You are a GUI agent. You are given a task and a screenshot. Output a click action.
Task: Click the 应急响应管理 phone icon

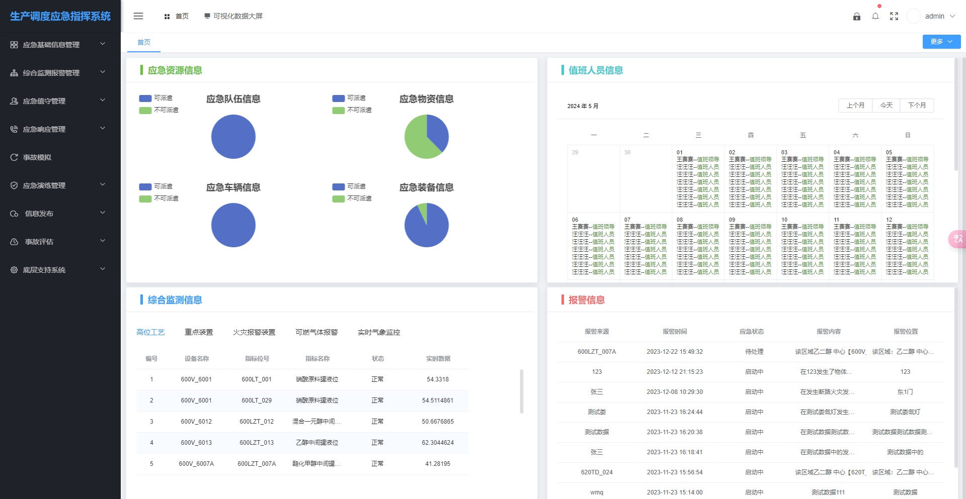[x=14, y=129]
